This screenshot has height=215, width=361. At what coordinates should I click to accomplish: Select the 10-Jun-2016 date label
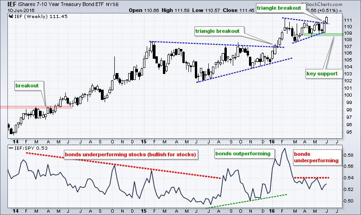[x=21, y=10]
